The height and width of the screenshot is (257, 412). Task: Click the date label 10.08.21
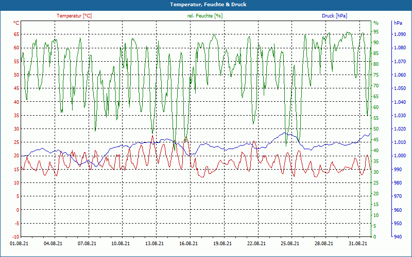pos(121,243)
